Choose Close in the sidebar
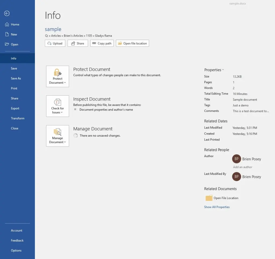Viewport: 275px width, 259px height. click(x=17, y=128)
